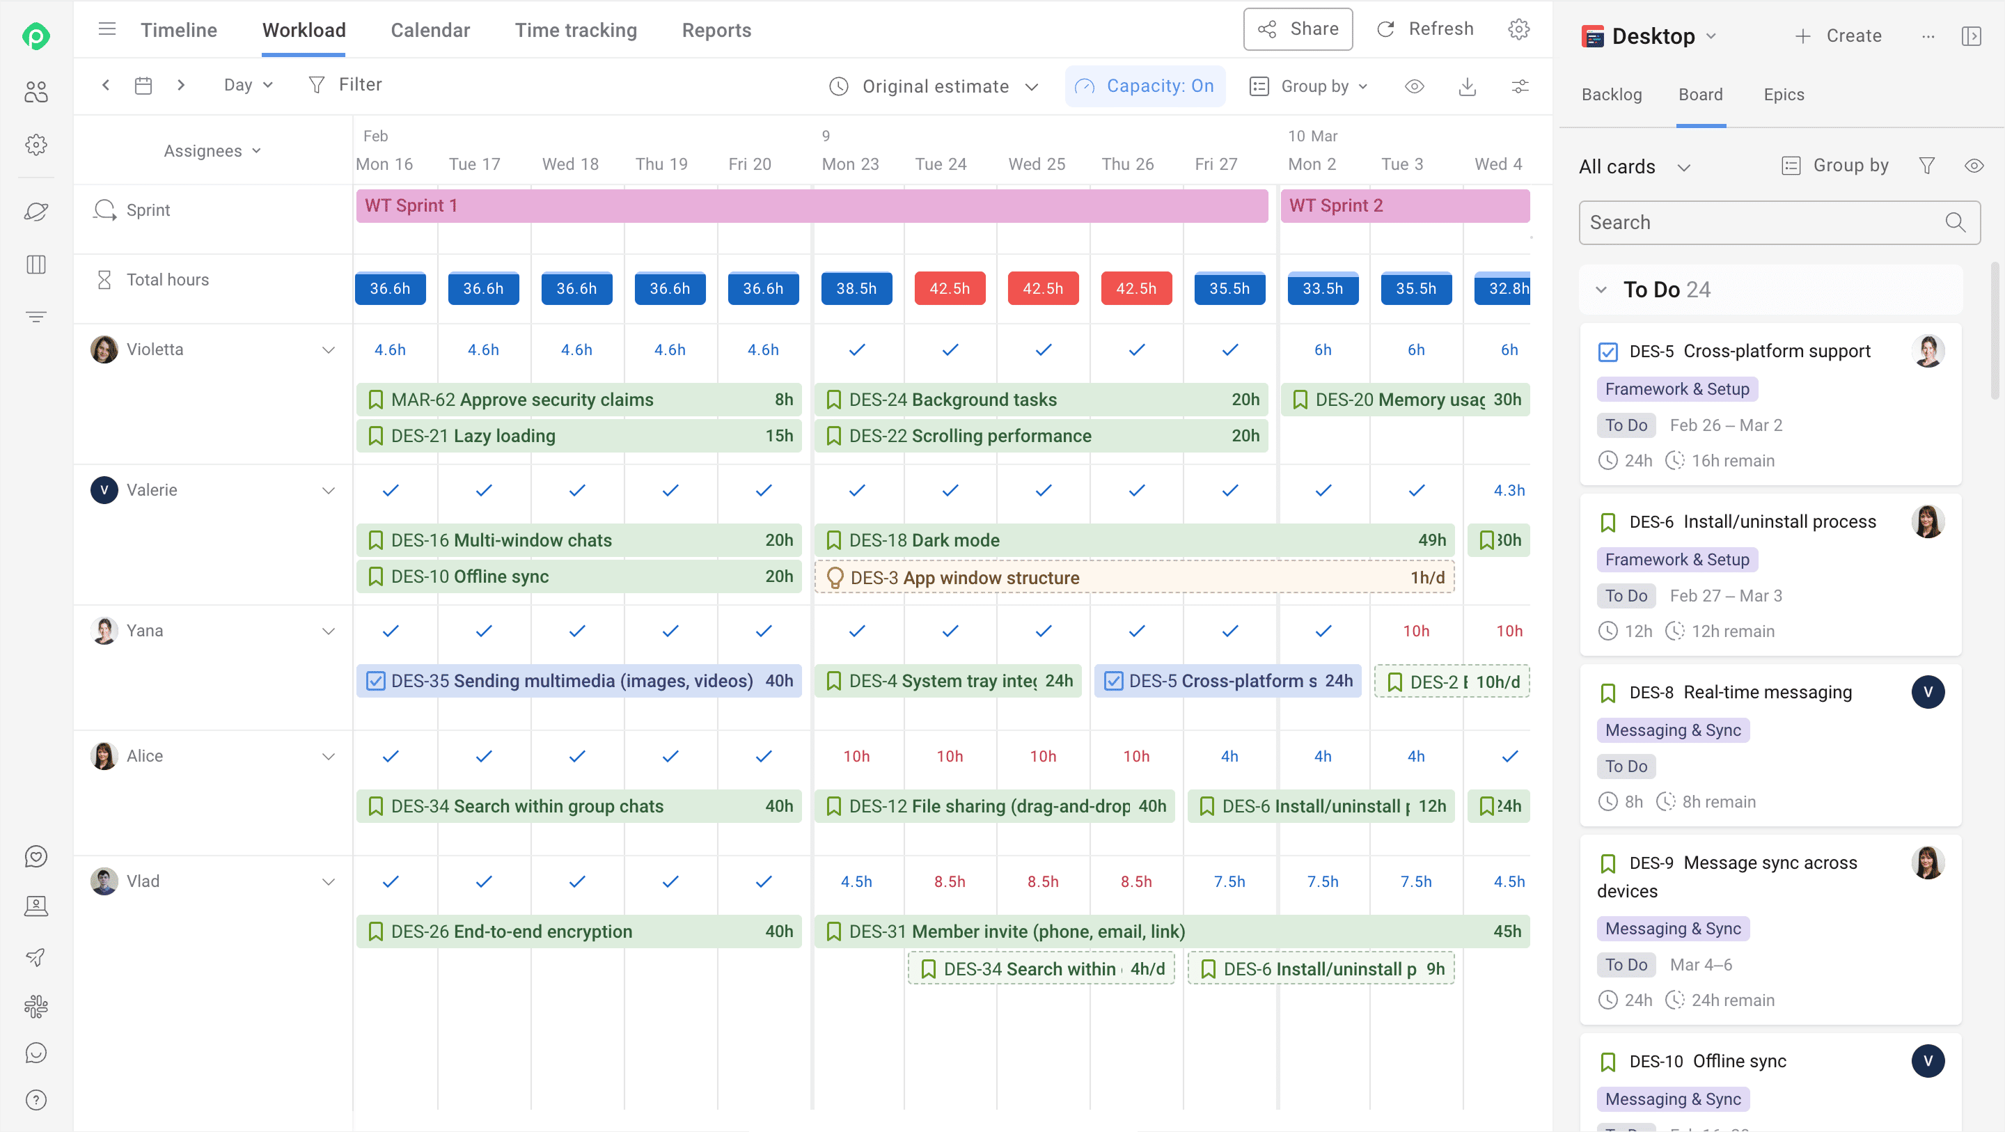Toggle board panel eye visibility icon
Screen dimensions: 2005x1132
1974,166
